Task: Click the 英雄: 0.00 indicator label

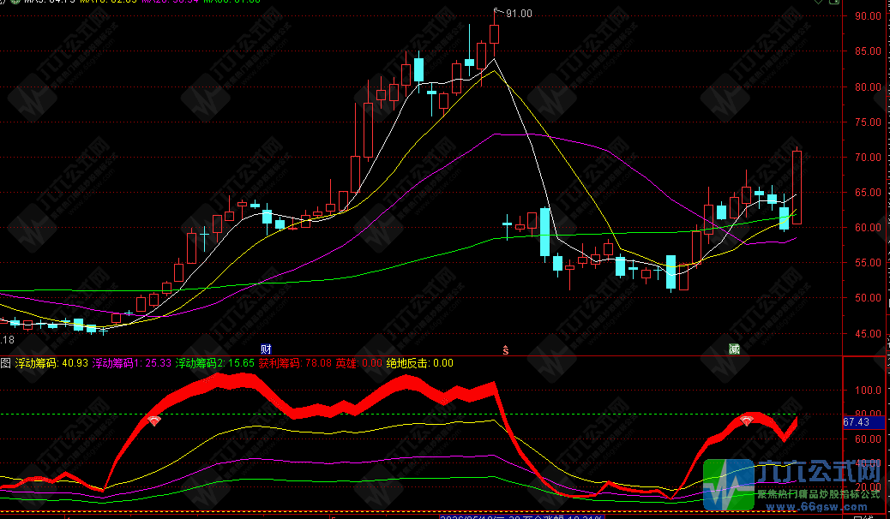Action: click(358, 363)
